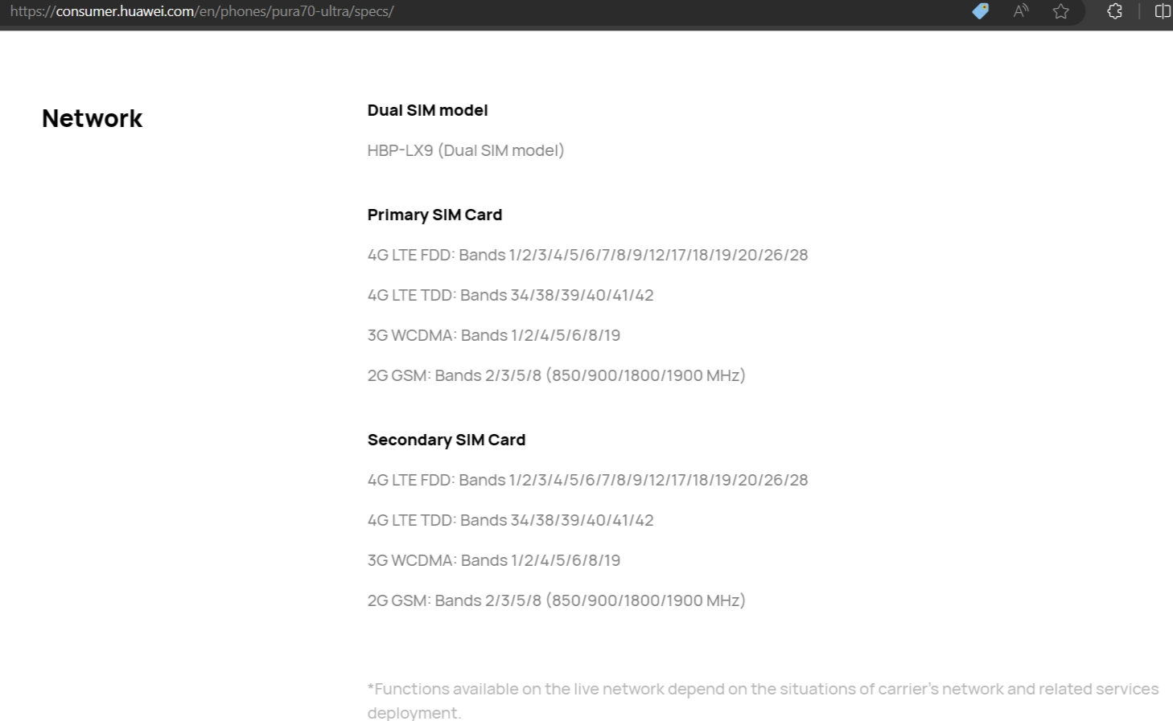Click Primary SIM 2G GSM bands line
The image size is (1173, 721).
[x=556, y=375]
